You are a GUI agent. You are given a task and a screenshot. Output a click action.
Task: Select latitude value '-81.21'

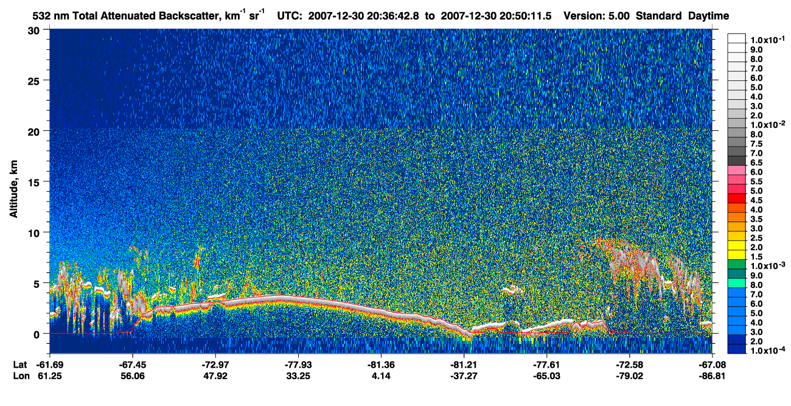pos(463,365)
